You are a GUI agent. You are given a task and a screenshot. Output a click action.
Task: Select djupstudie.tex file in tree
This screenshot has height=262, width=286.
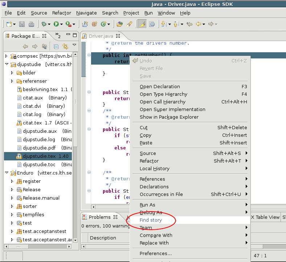click(x=38, y=156)
